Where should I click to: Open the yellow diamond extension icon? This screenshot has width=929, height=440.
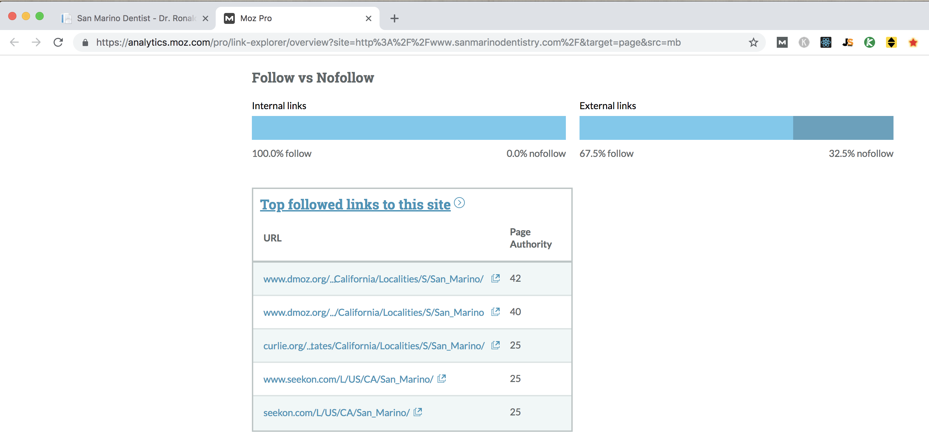(x=891, y=43)
